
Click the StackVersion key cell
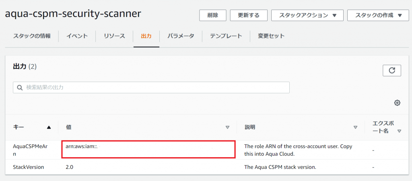click(x=29, y=167)
